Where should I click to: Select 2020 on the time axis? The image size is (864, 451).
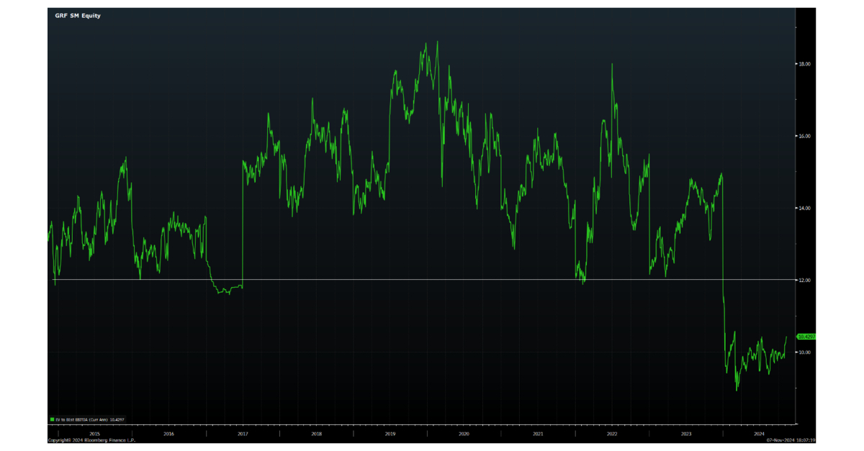pos(464,434)
